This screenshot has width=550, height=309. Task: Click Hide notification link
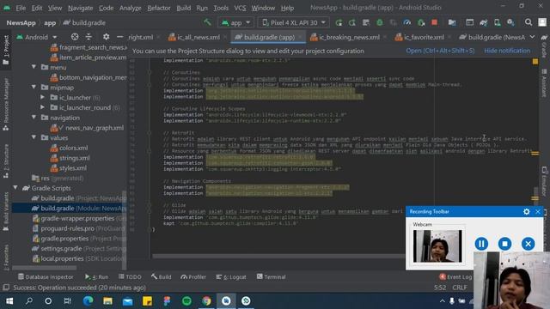point(507,51)
